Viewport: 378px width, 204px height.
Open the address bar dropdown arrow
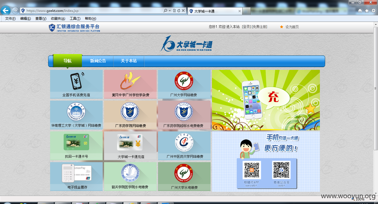(x=170, y=11)
